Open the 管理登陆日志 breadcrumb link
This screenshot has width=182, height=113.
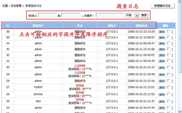33,6
